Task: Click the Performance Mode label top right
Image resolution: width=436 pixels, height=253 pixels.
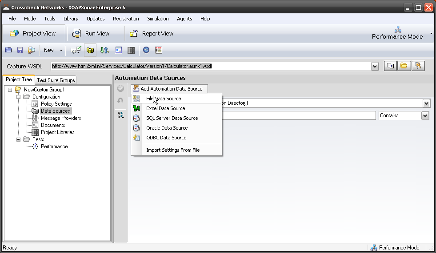Action: pyautogui.click(x=397, y=37)
